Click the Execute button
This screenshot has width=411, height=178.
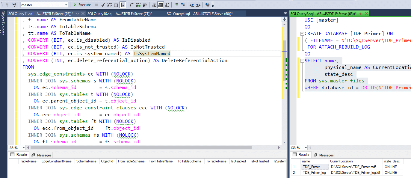click(82, 5)
